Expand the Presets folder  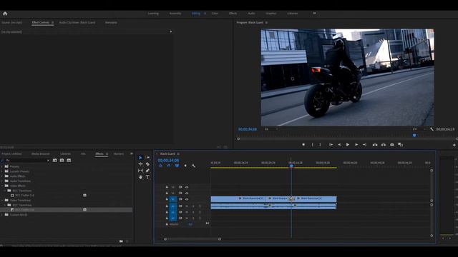pos(2,166)
